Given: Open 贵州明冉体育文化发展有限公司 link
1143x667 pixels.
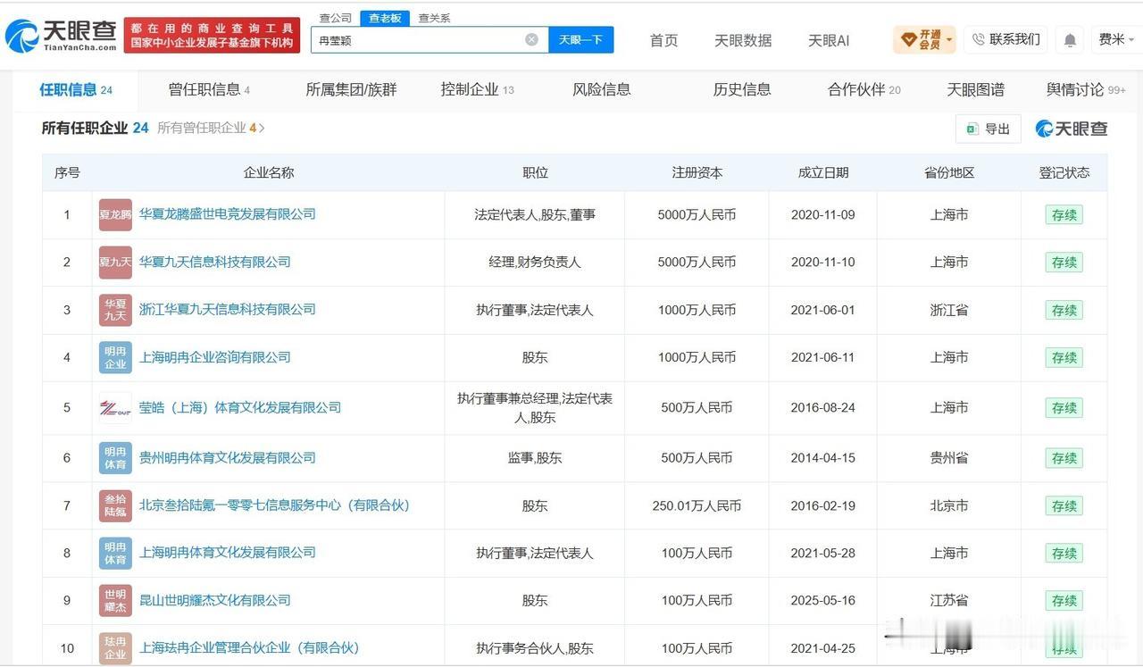Looking at the screenshot, I should tap(228, 457).
